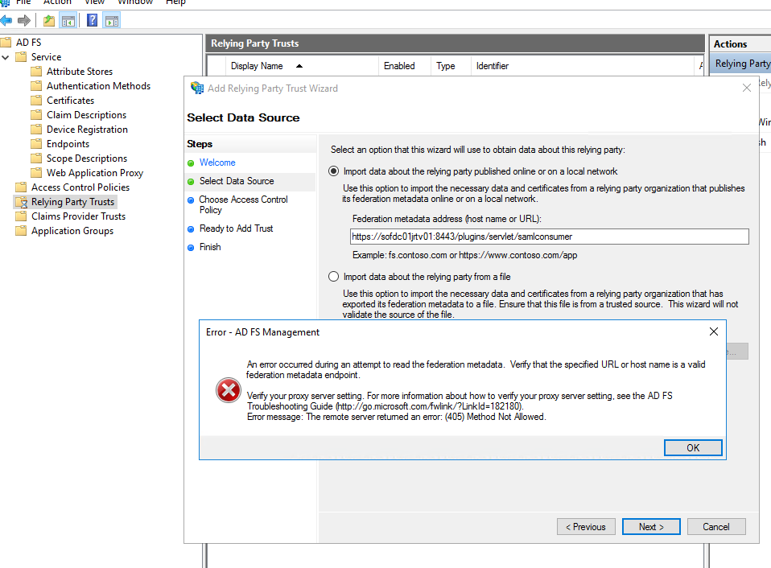Click the Service folder icon
The width and height of the screenshot is (771, 568).
tap(21, 57)
